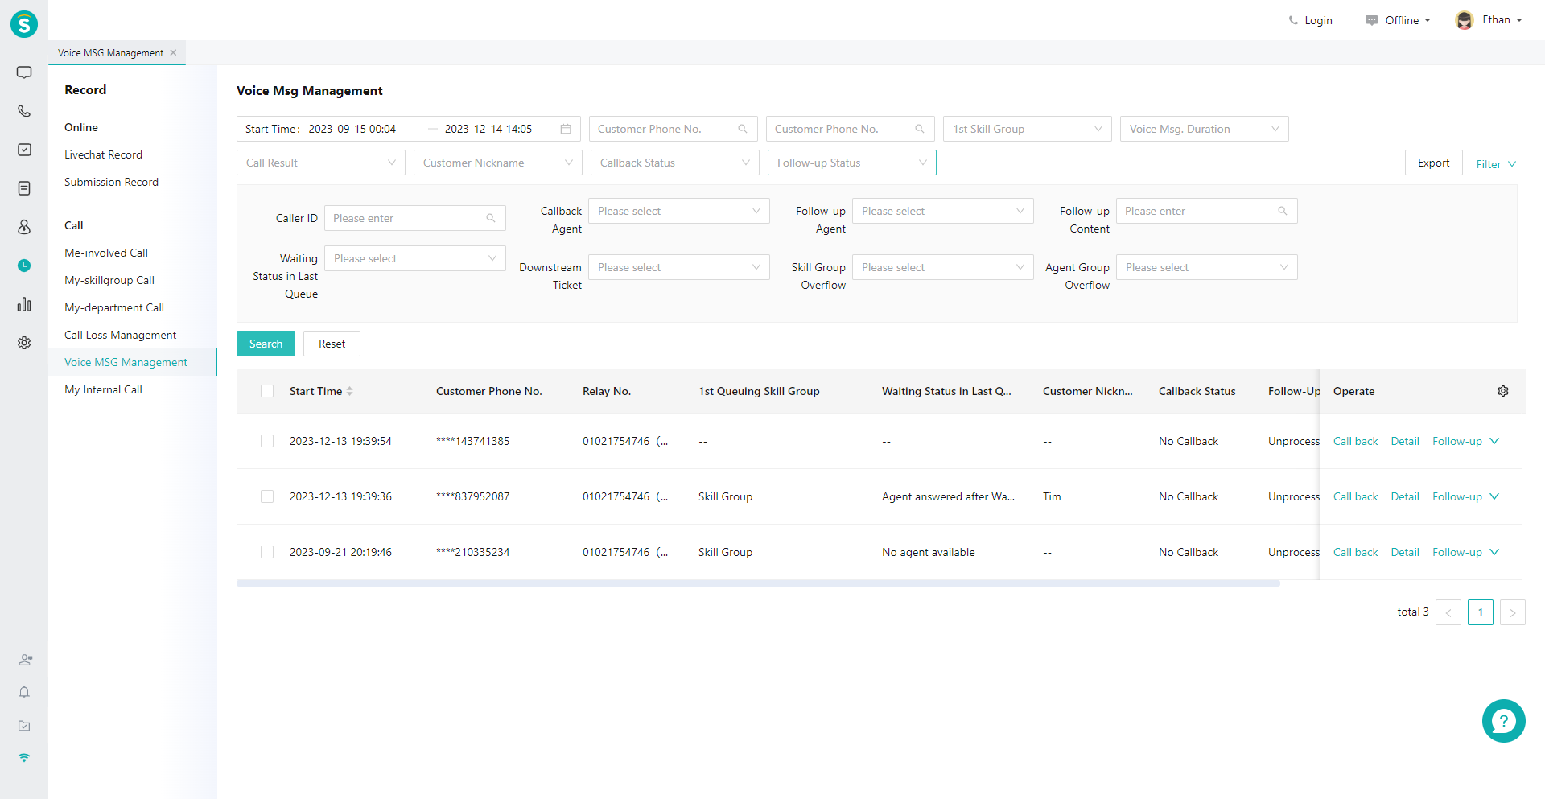Open My-skillgroup Call menu item
1545x799 pixels.
pyautogui.click(x=109, y=280)
